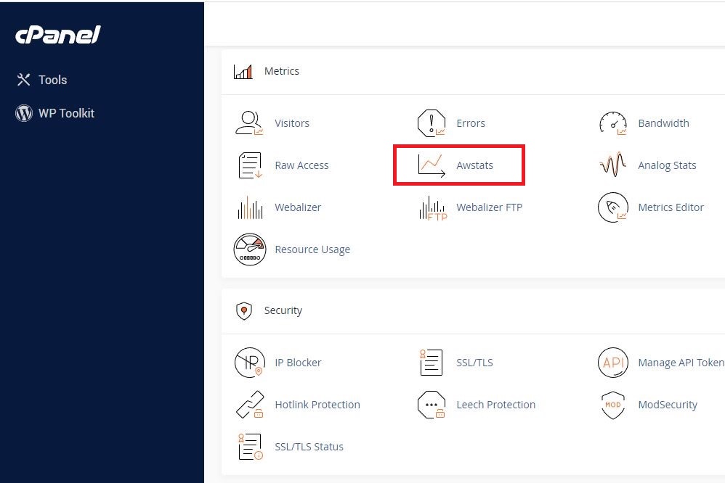Open the Webalizer FTP link
This screenshot has width=725, height=483.
(489, 207)
